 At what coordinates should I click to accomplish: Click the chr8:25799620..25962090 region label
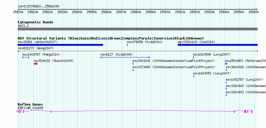click(x=39, y=7)
